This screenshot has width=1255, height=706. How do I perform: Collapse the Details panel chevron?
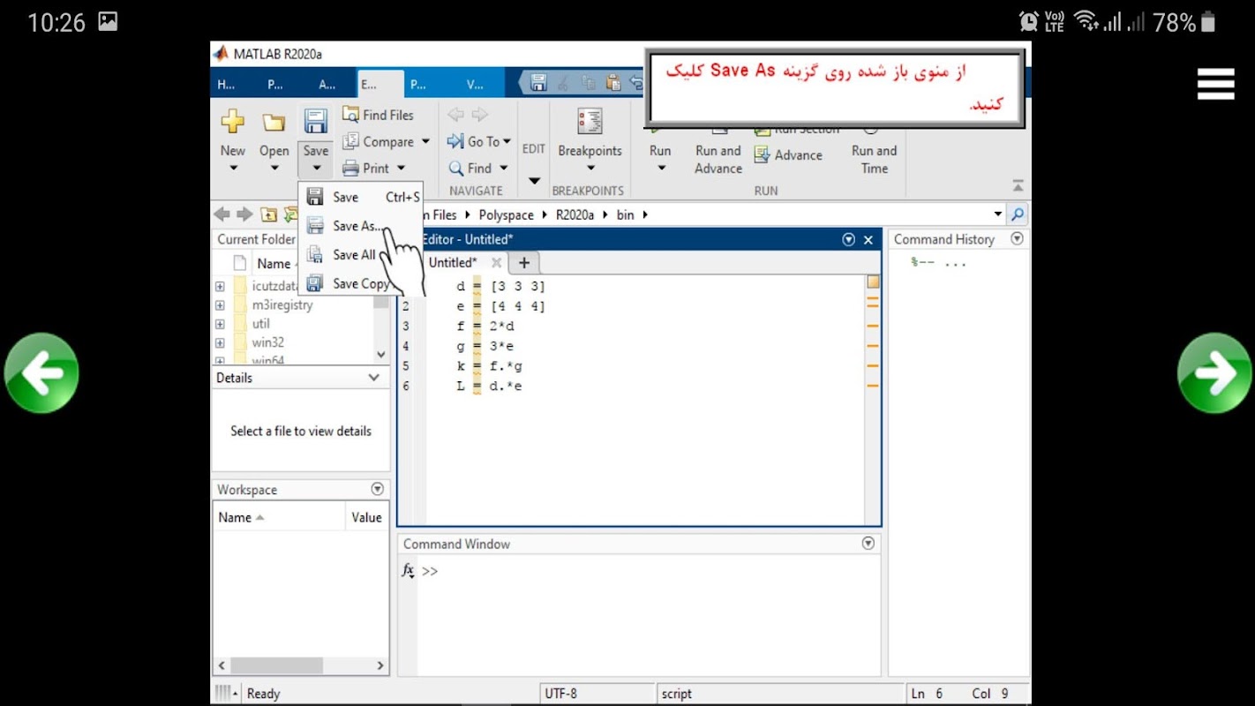pyautogui.click(x=374, y=378)
